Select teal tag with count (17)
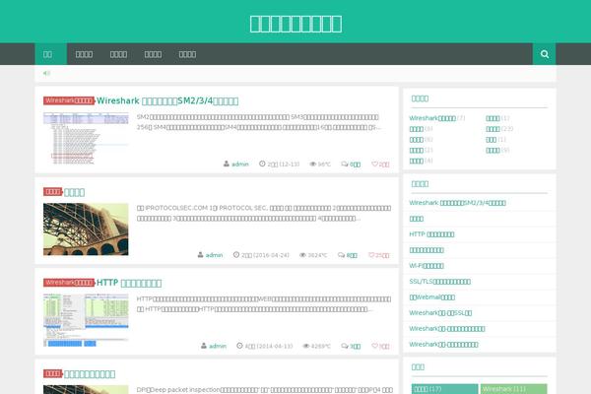This screenshot has height=394, width=591. 445,389
